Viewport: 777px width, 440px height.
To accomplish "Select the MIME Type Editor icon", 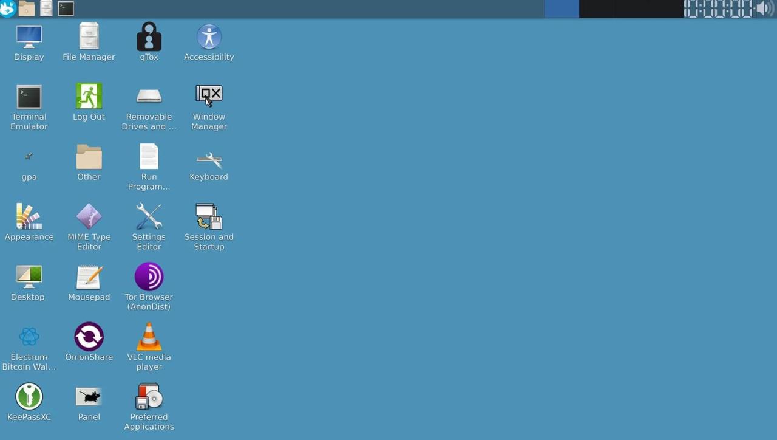I will click(89, 217).
